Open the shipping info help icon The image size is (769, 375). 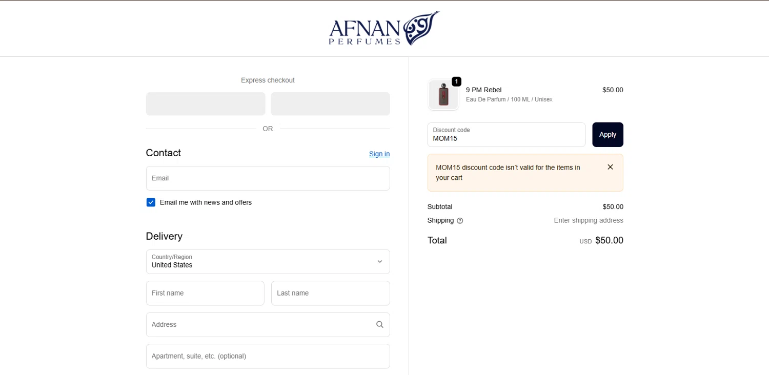460,221
